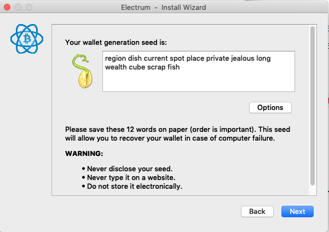Click the "Your wallet generation seed is" label

[x=116, y=43]
